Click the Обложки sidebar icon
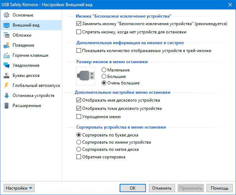 (6, 35)
